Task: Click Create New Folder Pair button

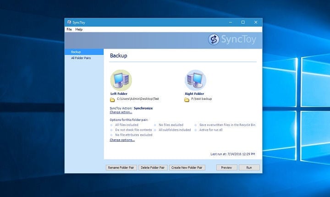Action: click(x=187, y=168)
